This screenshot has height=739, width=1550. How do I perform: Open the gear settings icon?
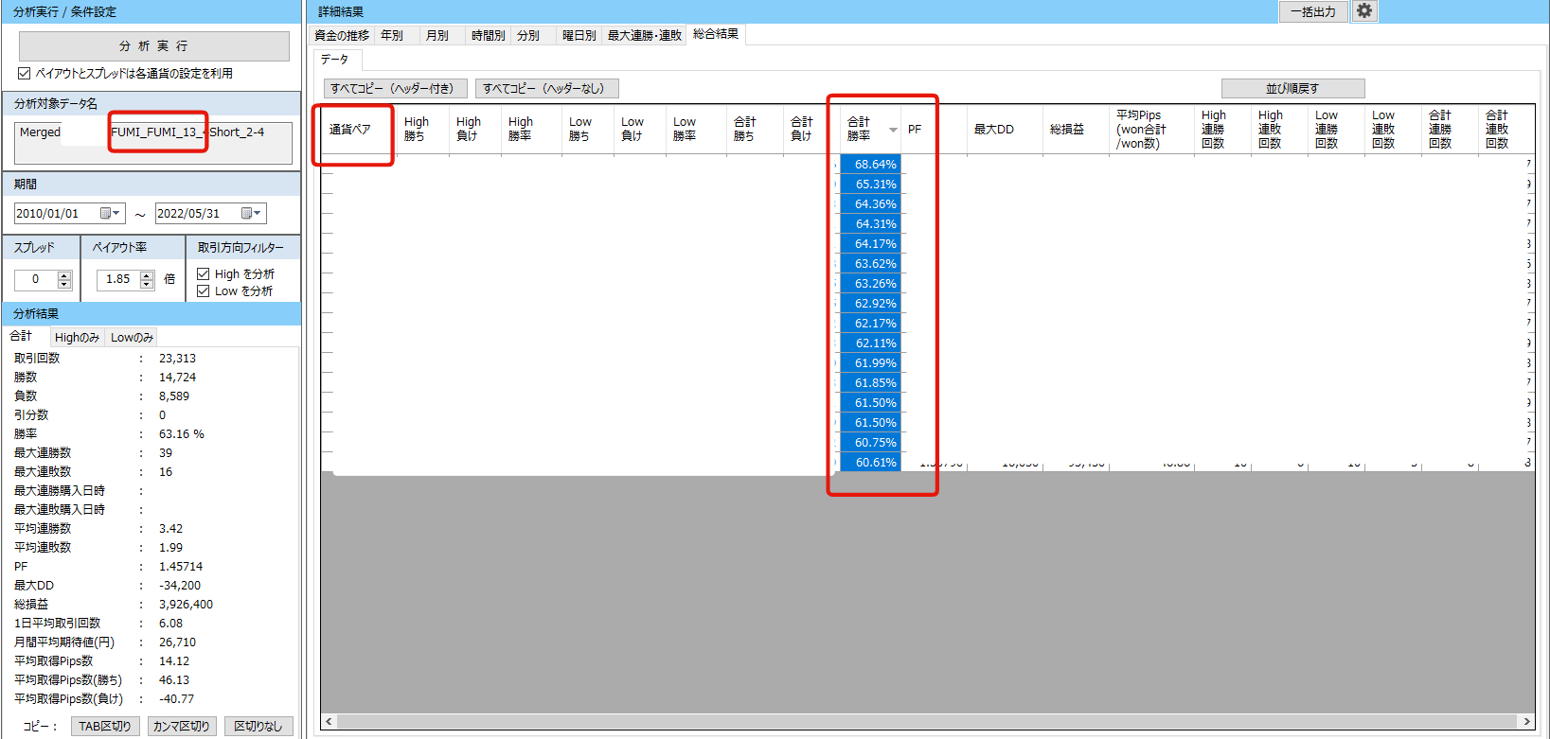[x=1363, y=10]
